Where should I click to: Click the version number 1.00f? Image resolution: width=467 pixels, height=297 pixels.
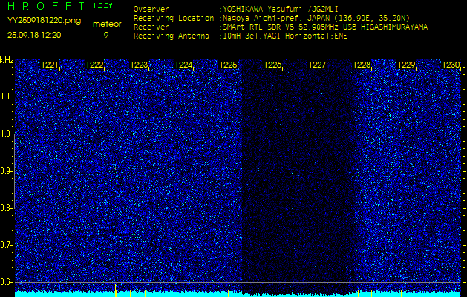tap(102, 6)
